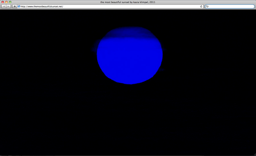Viewport: 256px width, 156px height.
Task: Focus the address bar URL field
Action: [x=110, y=6]
